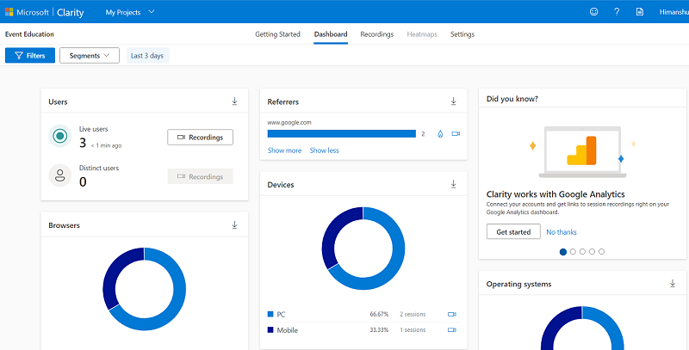The image size is (689, 350).
Task: Click the Live users indicator icon
Action: (x=60, y=136)
